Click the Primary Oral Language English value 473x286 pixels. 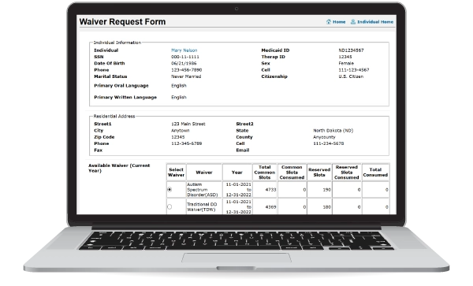point(179,86)
